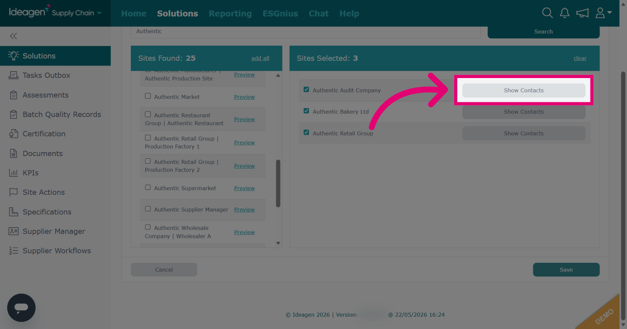Check Authentic Restaurant Group checkbox
This screenshot has height=329, width=627.
tap(148, 114)
